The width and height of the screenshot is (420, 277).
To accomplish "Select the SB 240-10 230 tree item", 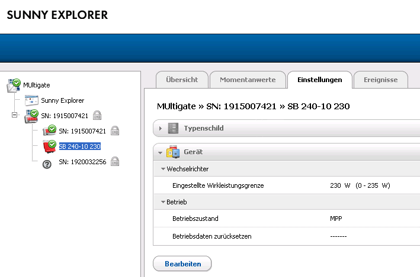I will (x=80, y=146).
